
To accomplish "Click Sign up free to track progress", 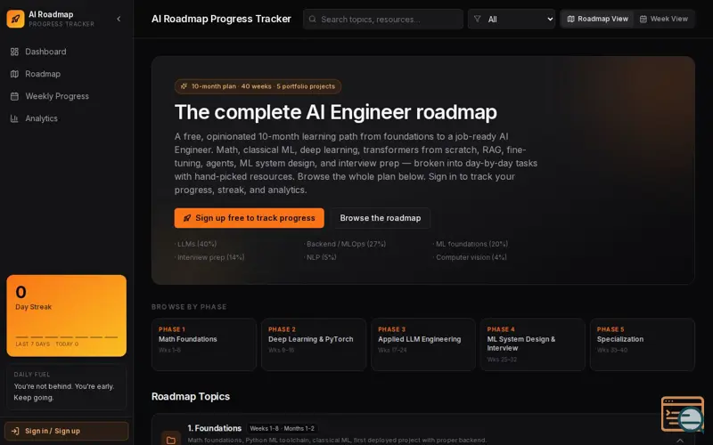I will [250, 218].
